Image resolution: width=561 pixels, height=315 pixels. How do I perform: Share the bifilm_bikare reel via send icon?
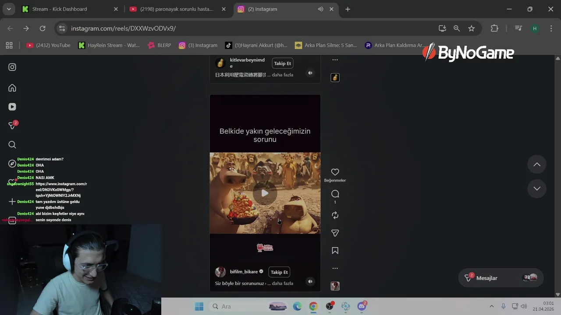pyautogui.click(x=335, y=233)
